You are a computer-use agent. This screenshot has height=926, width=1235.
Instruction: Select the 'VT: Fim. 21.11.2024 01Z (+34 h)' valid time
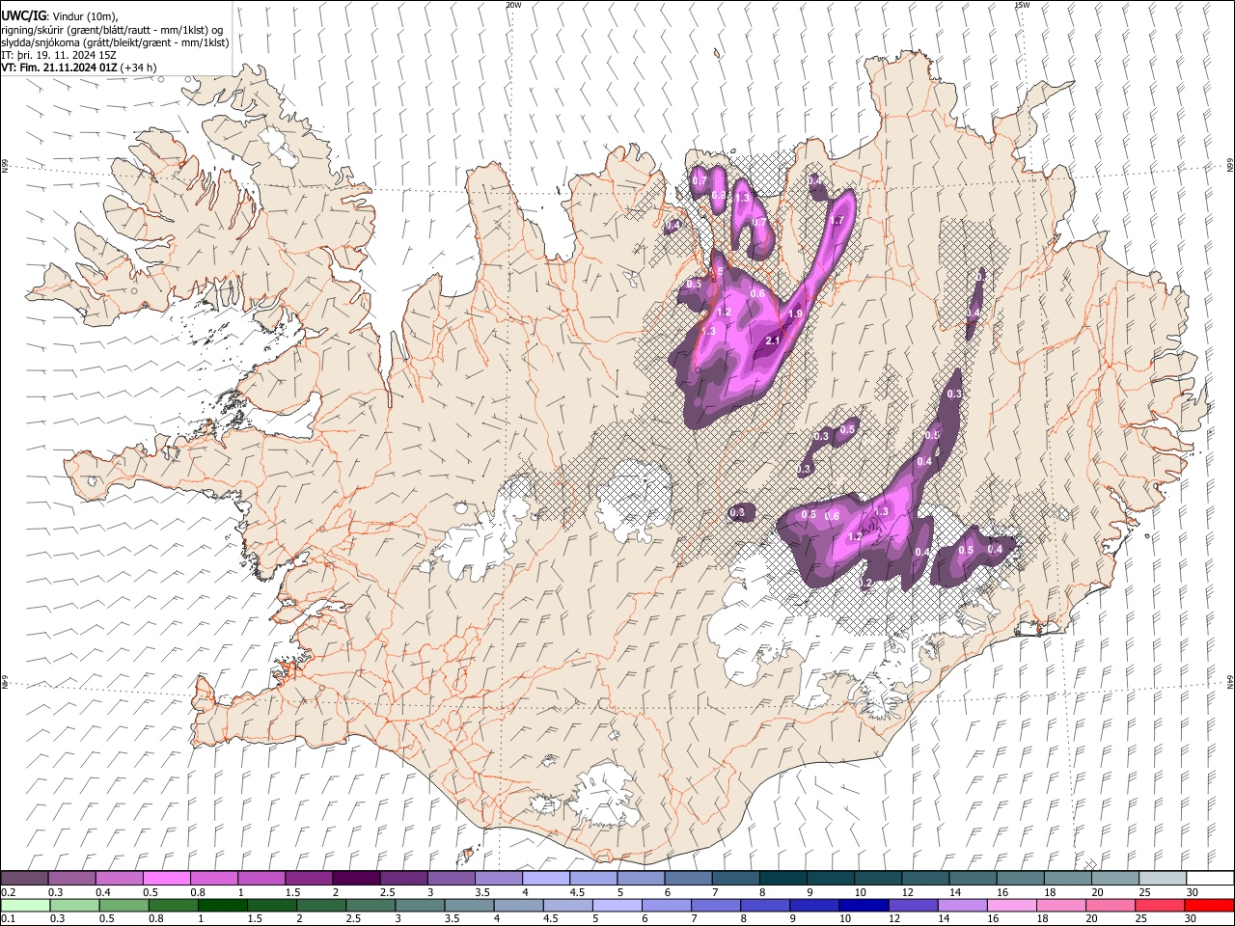(79, 68)
